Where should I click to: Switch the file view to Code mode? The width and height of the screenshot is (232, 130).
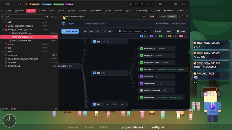tap(162, 17)
